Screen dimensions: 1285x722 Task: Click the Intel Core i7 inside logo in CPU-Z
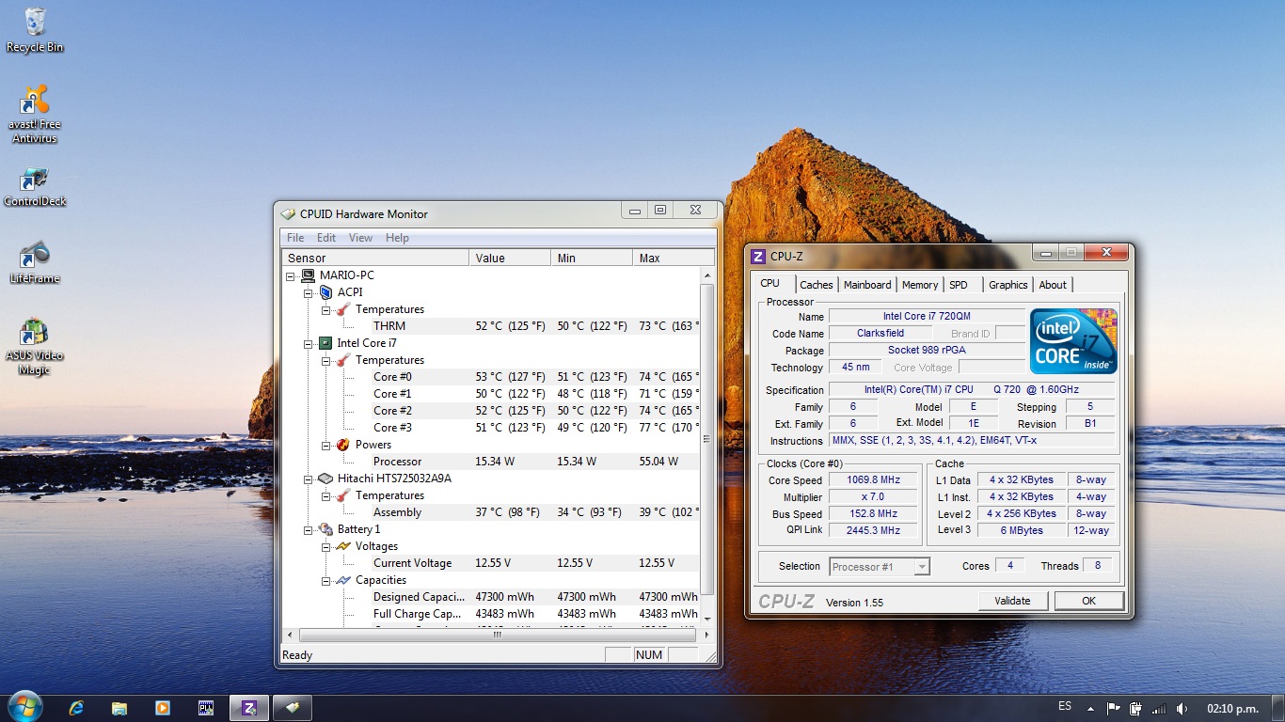[1073, 339]
